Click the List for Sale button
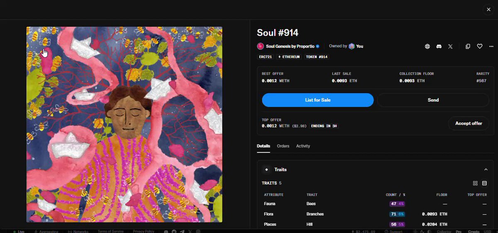Image resolution: width=498 pixels, height=233 pixels. (318, 100)
